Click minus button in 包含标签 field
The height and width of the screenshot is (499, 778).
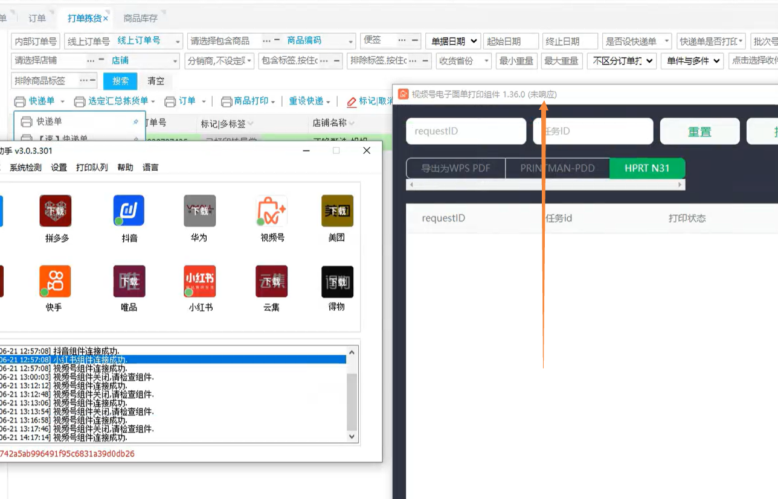click(336, 61)
